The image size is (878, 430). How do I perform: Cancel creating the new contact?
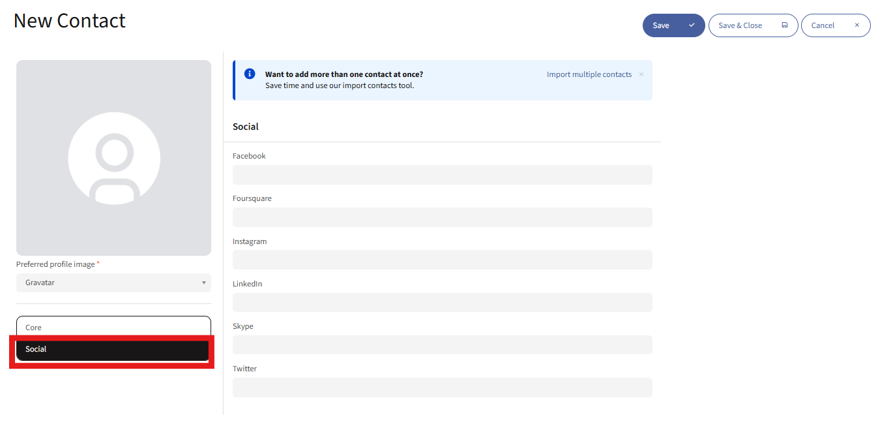(x=823, y=25)
